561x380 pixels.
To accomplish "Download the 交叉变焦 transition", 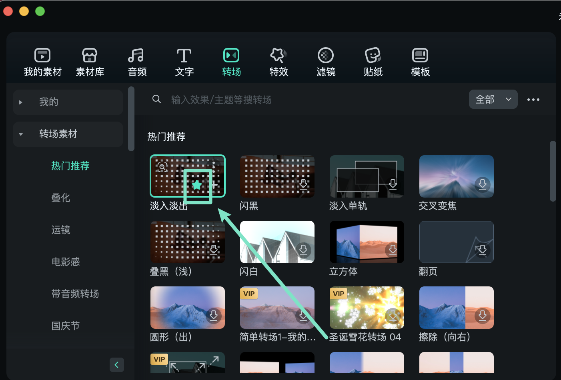I will pos(483,184).
